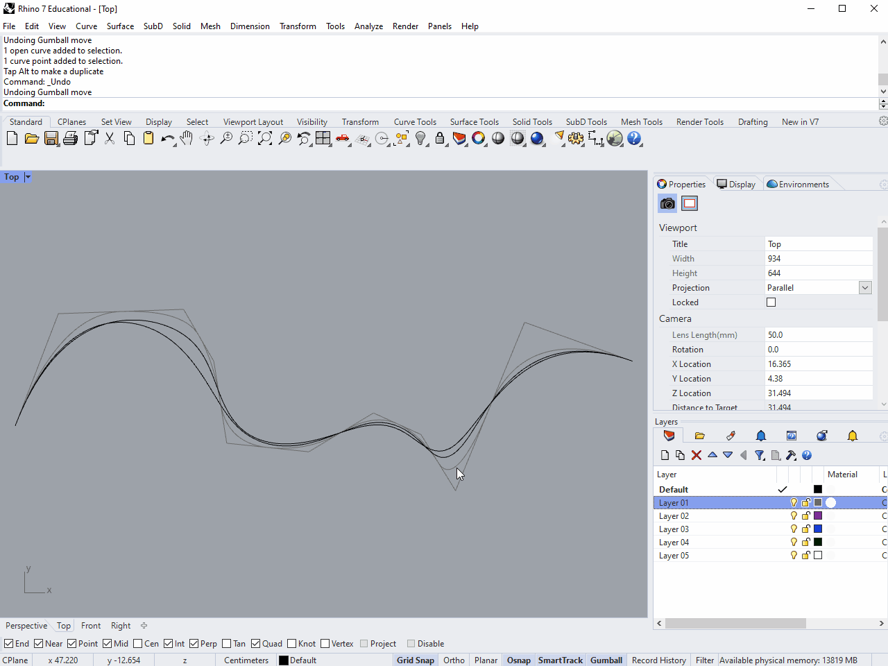Toggle Layer 02 lightbulb visibility

(794, 516)
